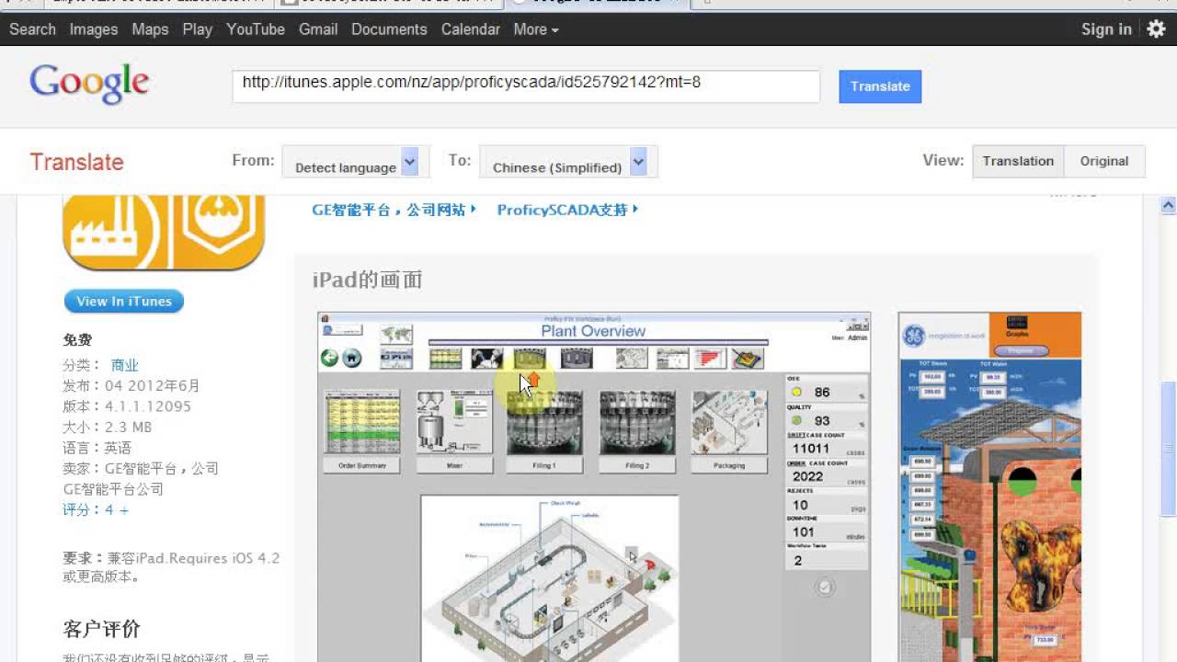This screenshot has width=1177, height=662.
Task: Click the blue Translate button
Action: [x=880, y=86]
